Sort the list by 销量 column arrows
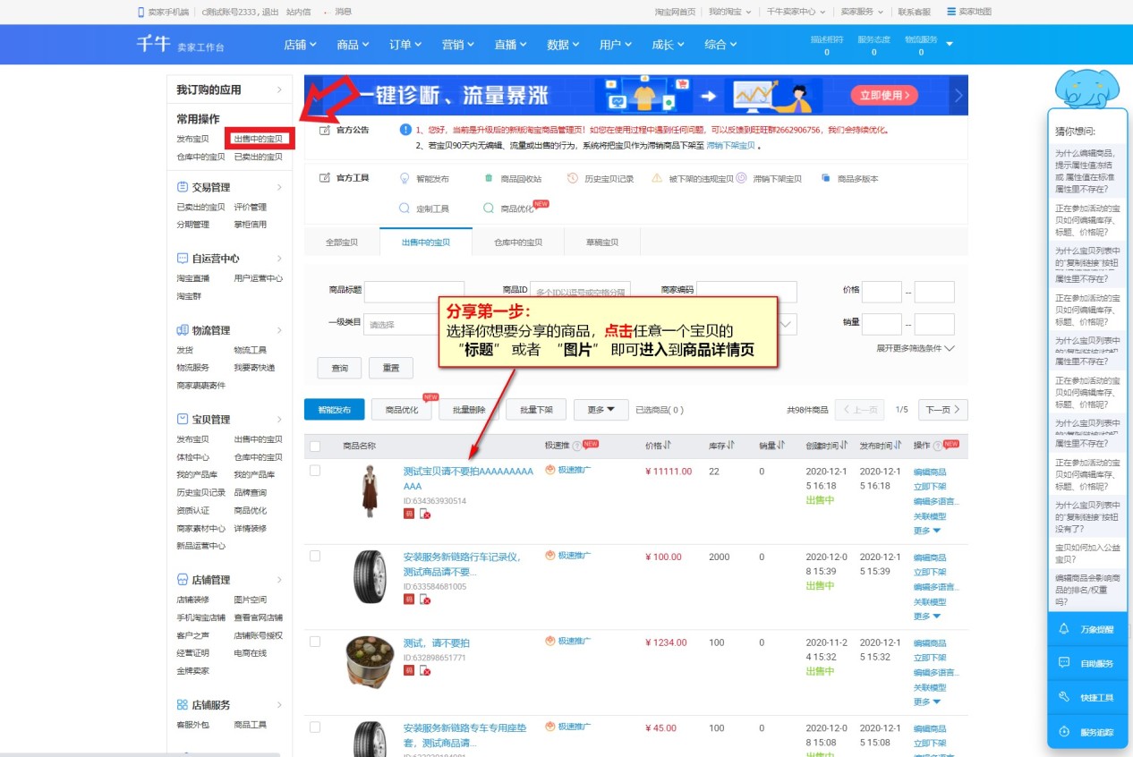1133x757 pixels. pos(781,445)
